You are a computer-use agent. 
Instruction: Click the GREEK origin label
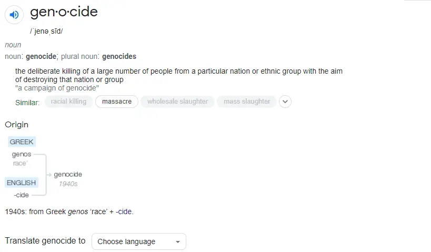22,142
